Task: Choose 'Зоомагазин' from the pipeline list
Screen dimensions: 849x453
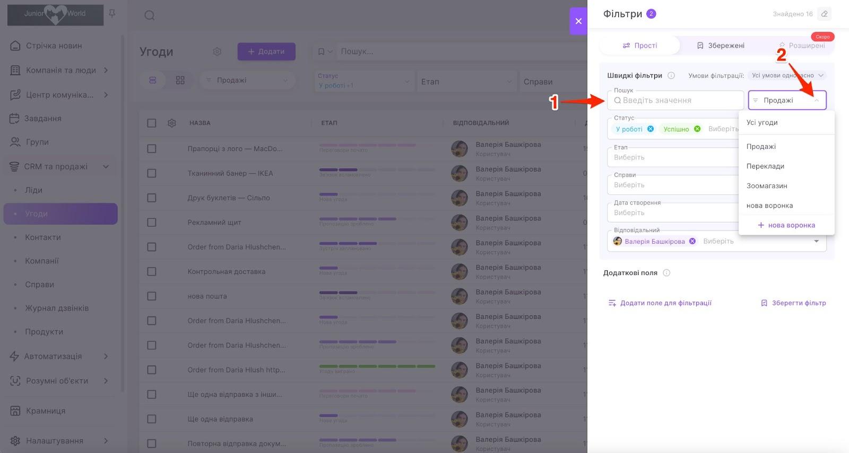Action: (x=767, y=186)
